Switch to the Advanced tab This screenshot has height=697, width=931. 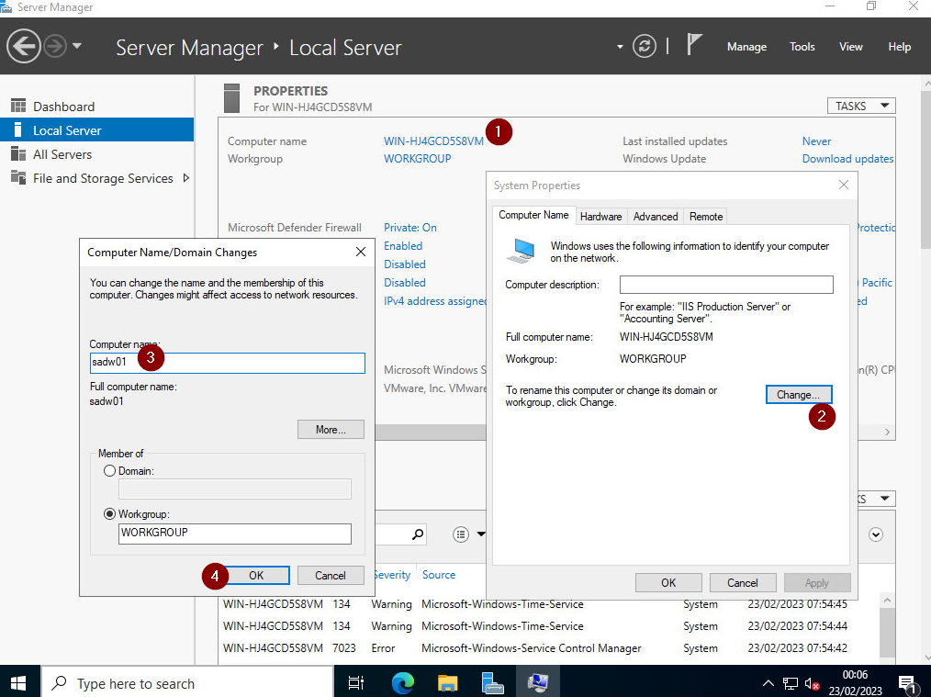coord(656,217)
